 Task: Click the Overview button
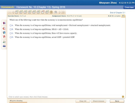(x=129, y=7)
